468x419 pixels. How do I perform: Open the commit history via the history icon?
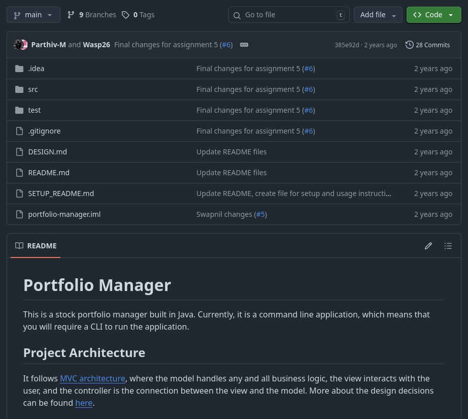pyautogui.click(x=410, y=45)
